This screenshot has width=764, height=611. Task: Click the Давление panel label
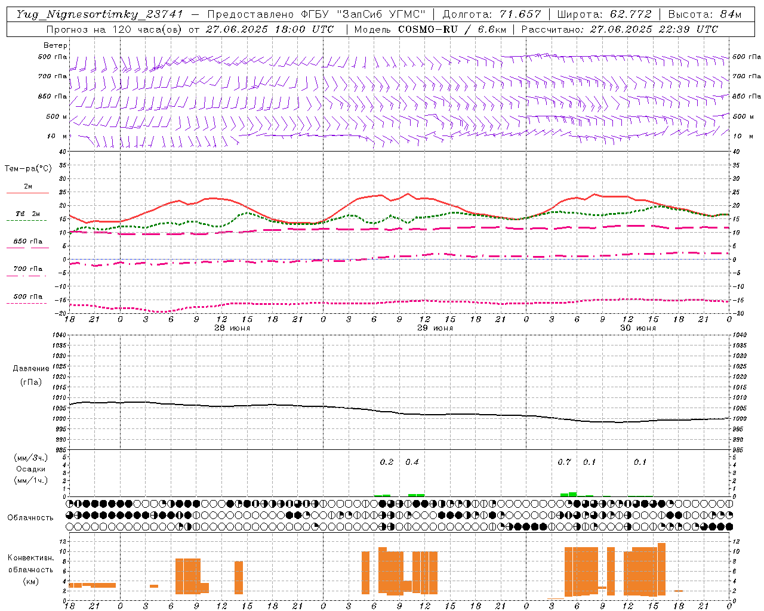tap(31, 369)
